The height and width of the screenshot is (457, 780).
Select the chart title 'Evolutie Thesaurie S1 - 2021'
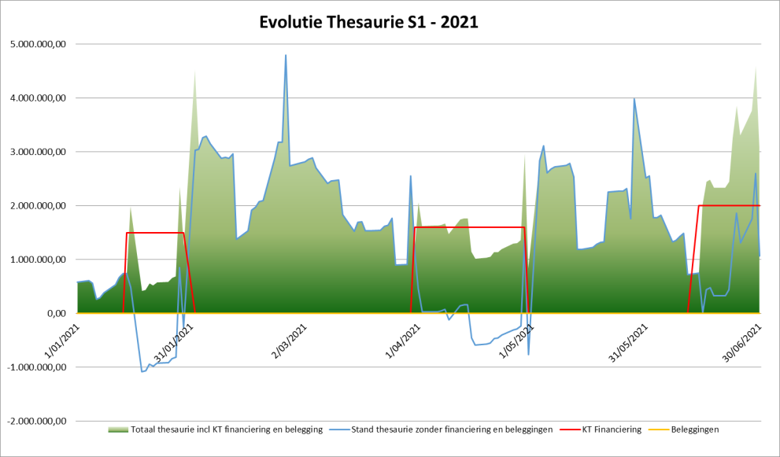coord(368,23)
